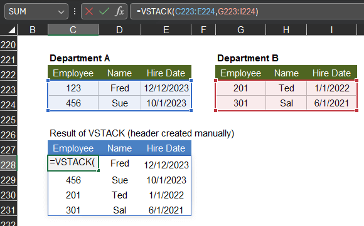Screen dimensions: 364x226
Task: Click 1/1/2022 in the result table
Action: (x=166, y=195)
